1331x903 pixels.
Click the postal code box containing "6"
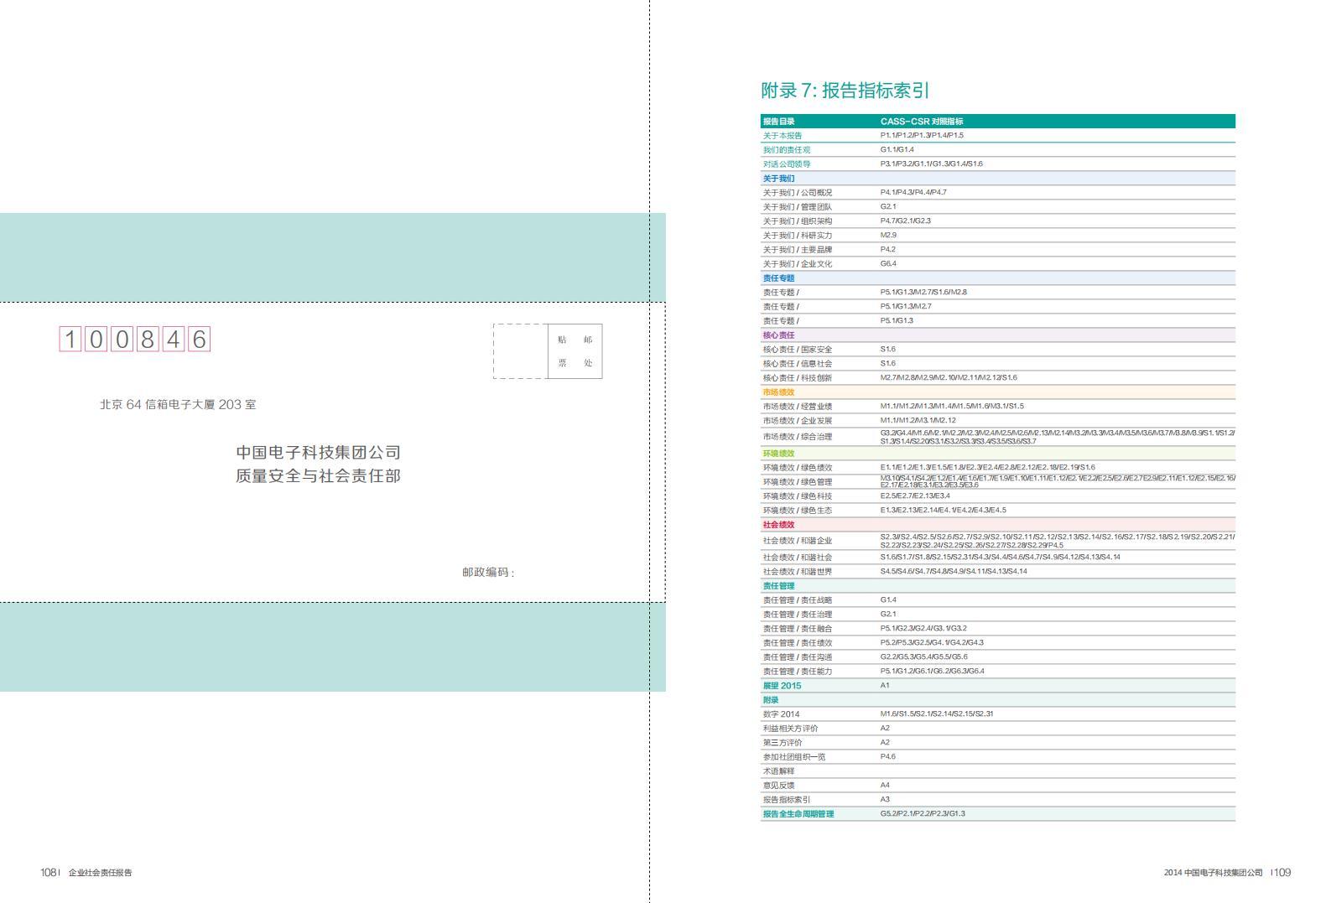pos(199,340)
